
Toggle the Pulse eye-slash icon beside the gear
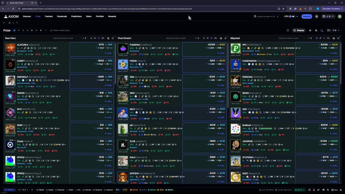coord(316,30)
